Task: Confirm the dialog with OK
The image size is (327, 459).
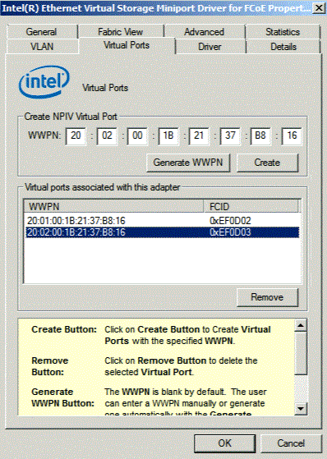Action: click(225, 443)
